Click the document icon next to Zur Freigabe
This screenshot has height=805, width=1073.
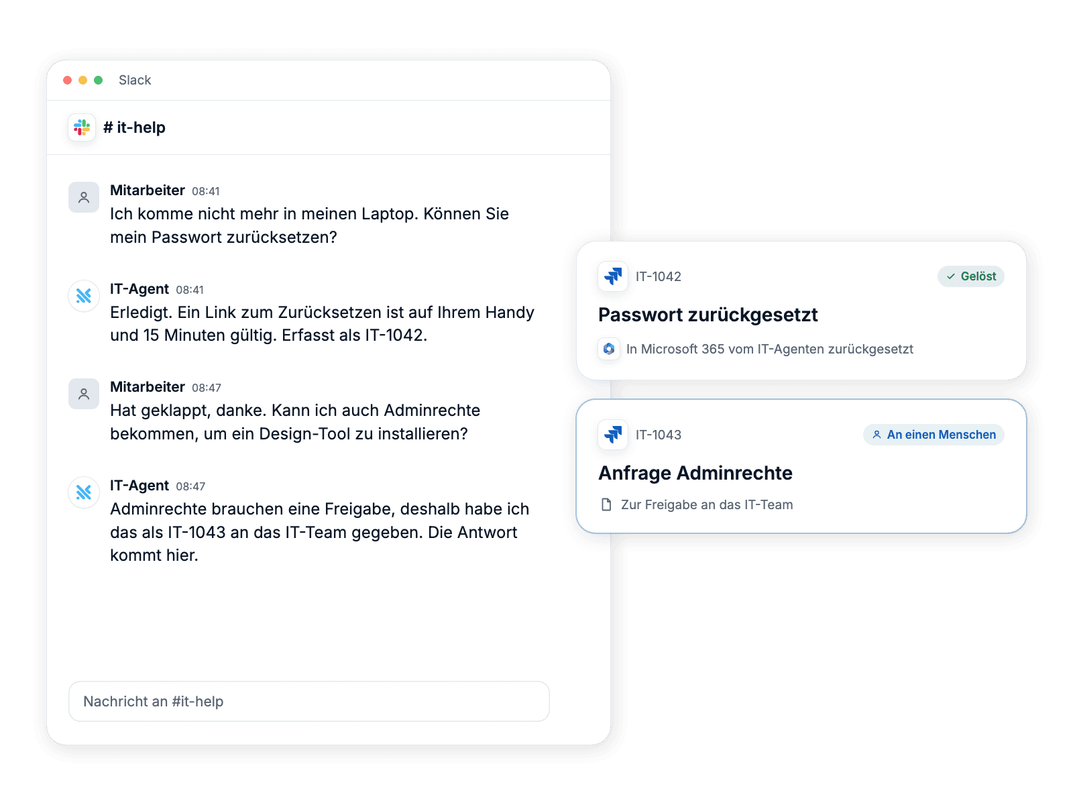pos(606,504)
